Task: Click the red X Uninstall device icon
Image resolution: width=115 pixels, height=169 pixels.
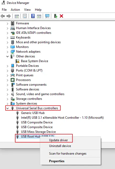Action: pos(61,16)
